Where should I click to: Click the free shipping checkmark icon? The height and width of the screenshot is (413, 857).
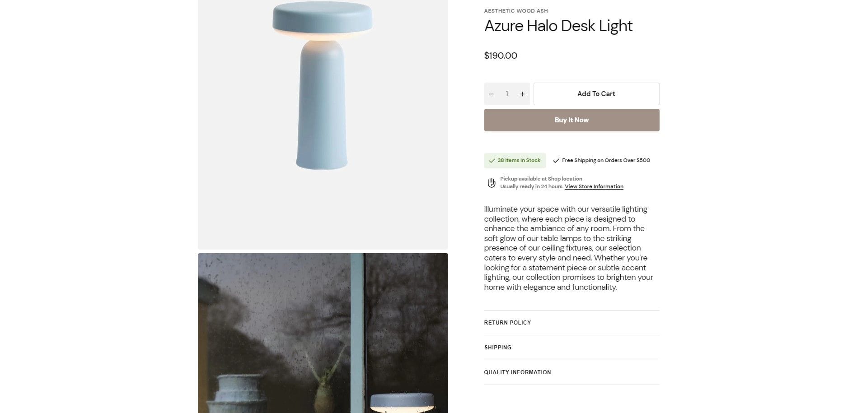tap(556, 161)
